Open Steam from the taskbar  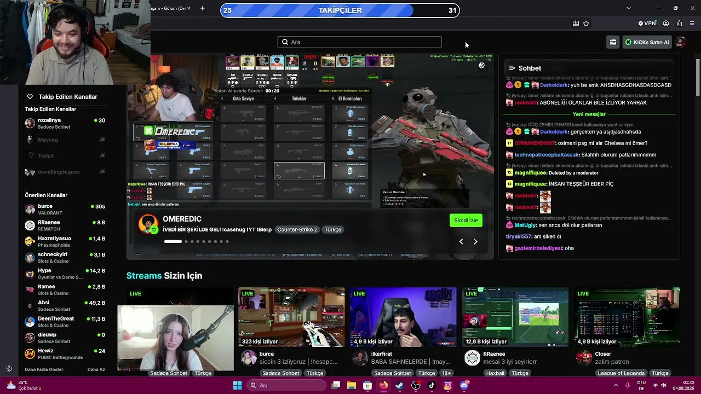pyautogui.click(x=400, y=385)
